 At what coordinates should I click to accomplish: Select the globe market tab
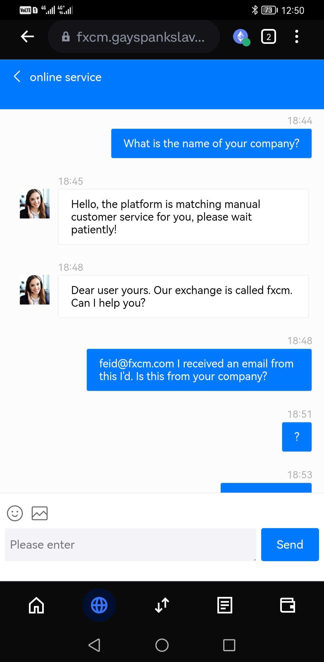[x=99, y=605]
